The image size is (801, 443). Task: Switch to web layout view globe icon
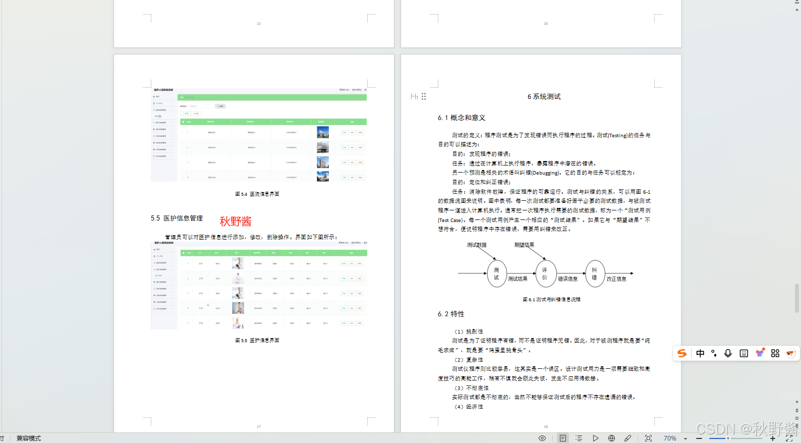pyautogui.click(x=611, y=438)
